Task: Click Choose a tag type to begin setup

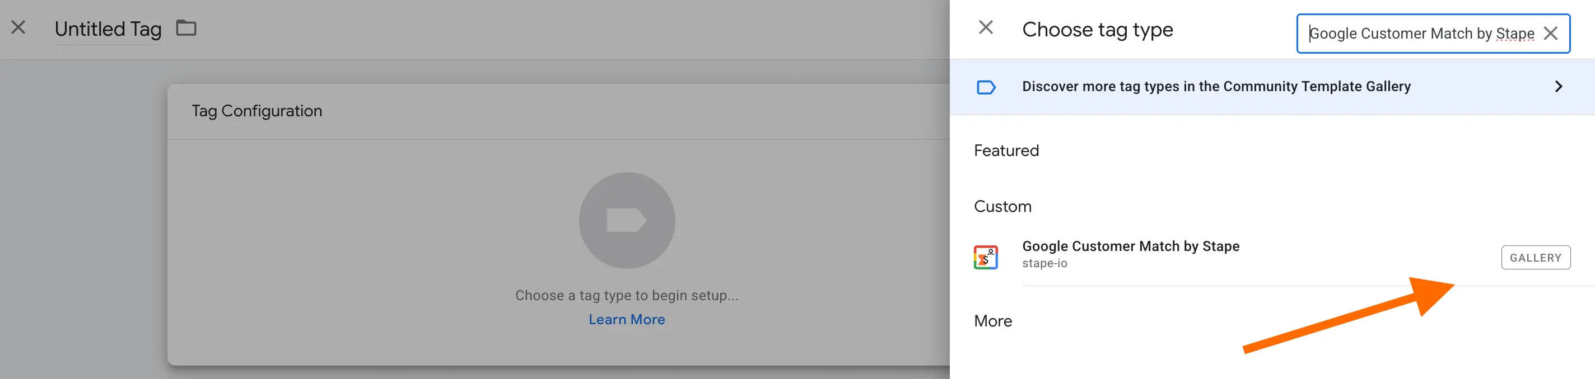Action: pyautogui.click(x=627, y=295)
